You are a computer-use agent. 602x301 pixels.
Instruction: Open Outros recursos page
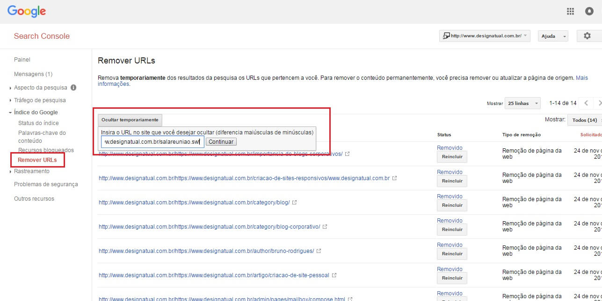click(34, 199)
